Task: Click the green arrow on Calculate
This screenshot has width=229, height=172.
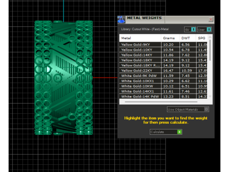Action: coord(179,132)
